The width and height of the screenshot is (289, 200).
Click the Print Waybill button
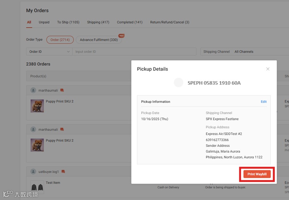257,174
